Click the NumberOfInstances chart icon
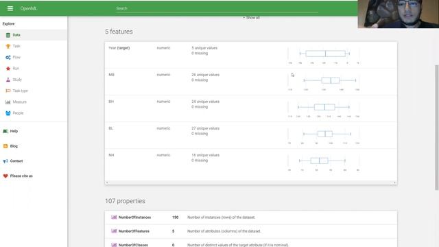The width and height of the screenshot is (439, 247). (x=114, y=217)
